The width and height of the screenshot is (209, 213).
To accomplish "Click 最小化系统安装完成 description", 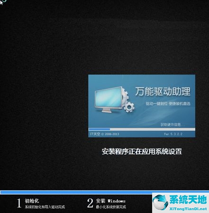I will click(111, 207).
